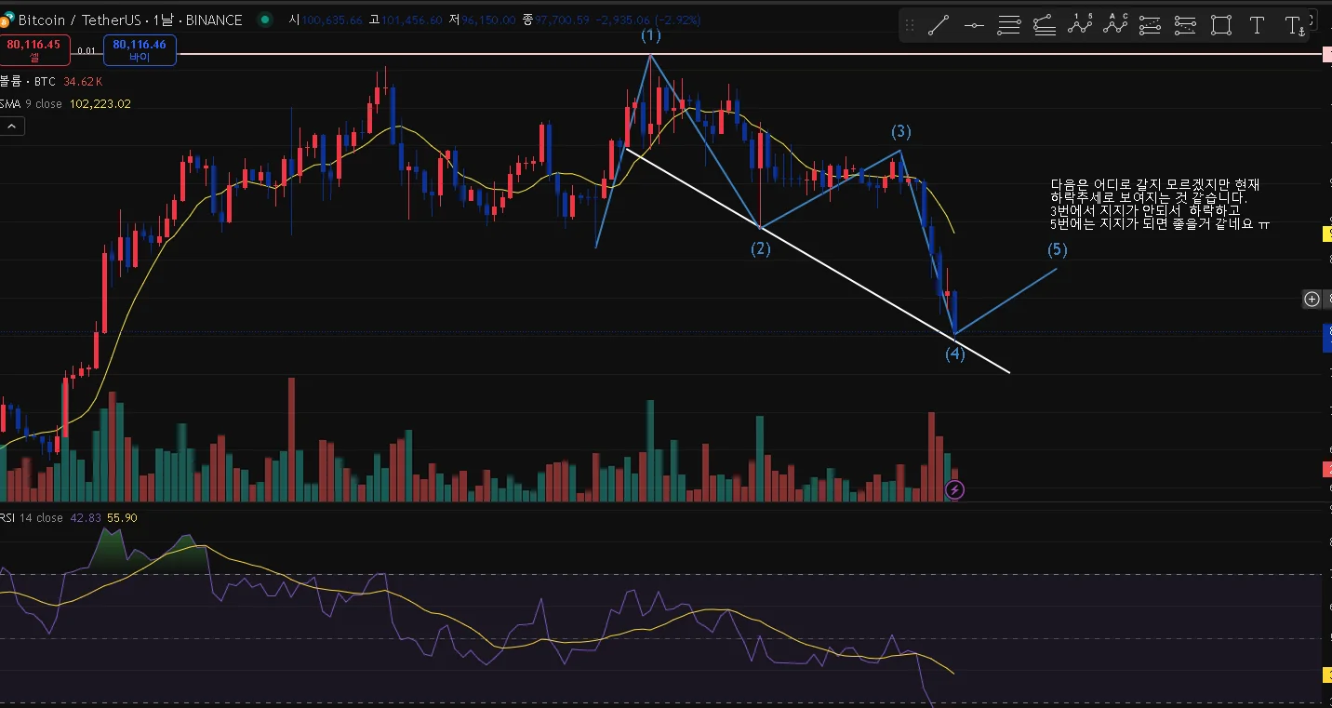1332x708 pixels.
Task: Grab the drawing toolbar drag handle
Action: click(910, 26)
